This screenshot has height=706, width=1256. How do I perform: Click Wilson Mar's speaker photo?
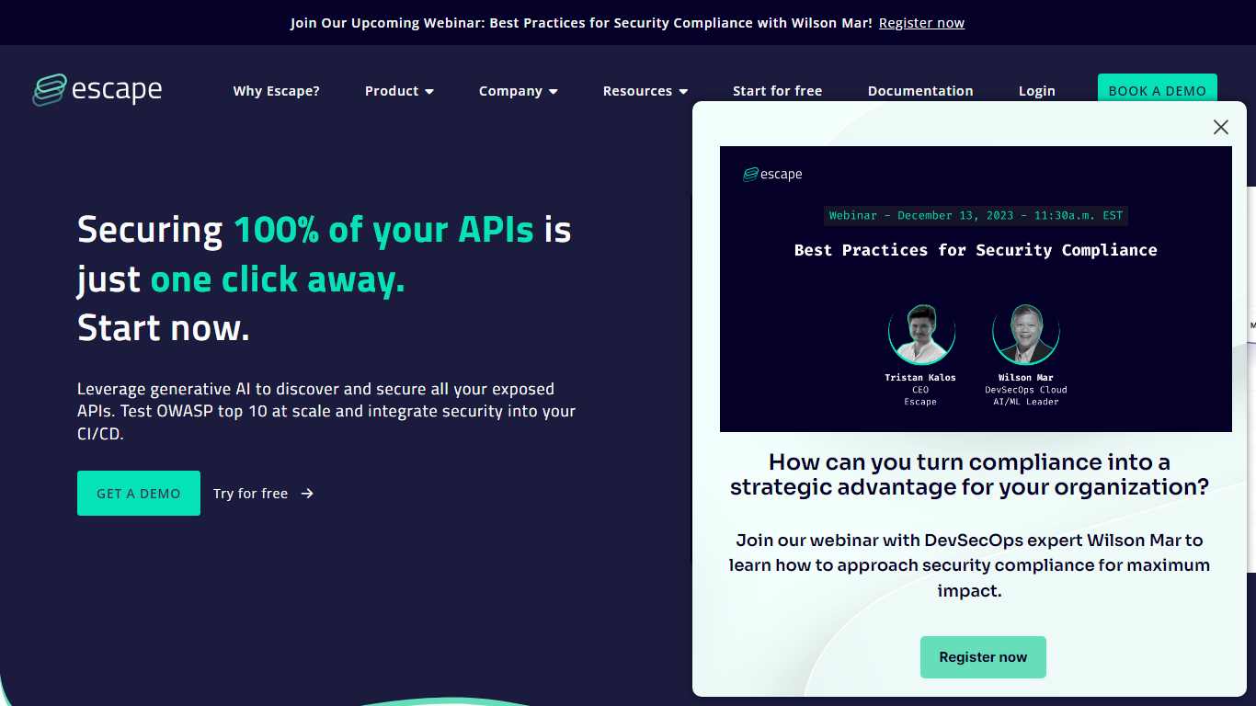(x=1025, y=335)
